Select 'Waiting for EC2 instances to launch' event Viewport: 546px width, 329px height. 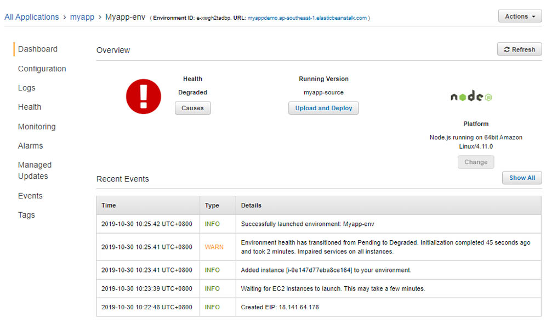pyautogui.click(x=333, y=288)
